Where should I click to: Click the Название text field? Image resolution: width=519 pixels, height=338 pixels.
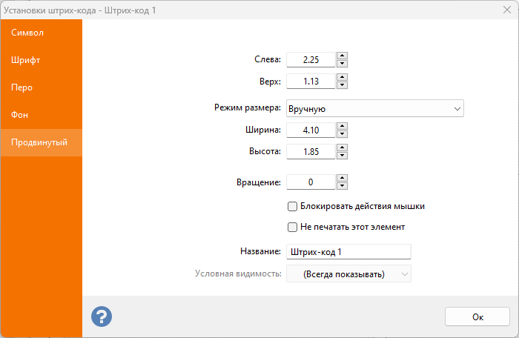(x=348, y=252)
